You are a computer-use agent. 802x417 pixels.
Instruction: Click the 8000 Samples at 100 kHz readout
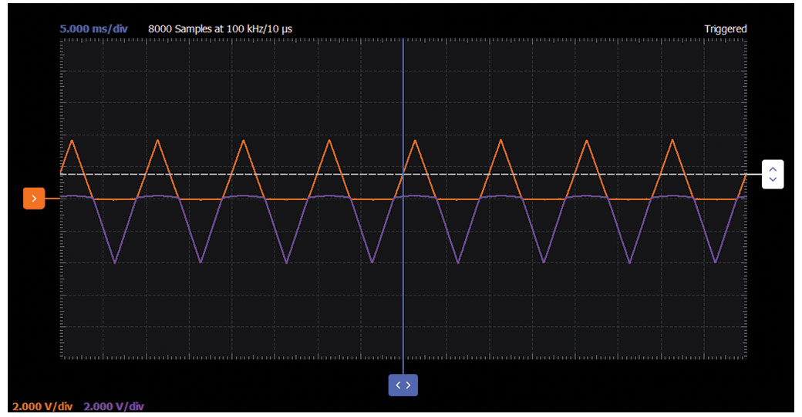(220, 29)
